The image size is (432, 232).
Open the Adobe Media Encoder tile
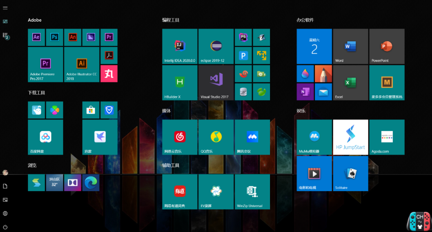point(91,37)
